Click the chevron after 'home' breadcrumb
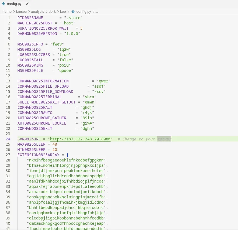This screenshot has width=238, height=230. click(x=14, y=12)
